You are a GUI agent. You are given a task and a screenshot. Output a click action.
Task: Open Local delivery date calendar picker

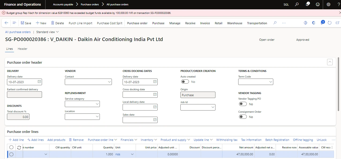pyautogui.click(x=155, y=107)
